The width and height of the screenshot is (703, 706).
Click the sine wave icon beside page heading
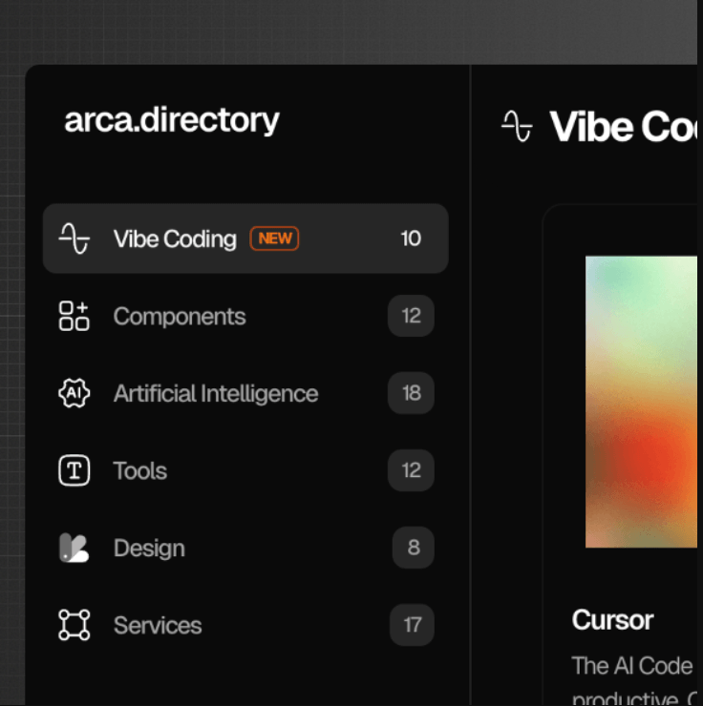pos(517,126)
